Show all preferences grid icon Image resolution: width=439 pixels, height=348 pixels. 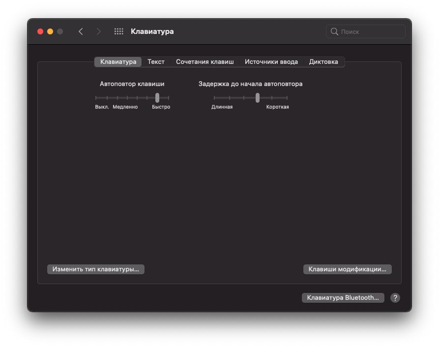pyautogui.click(x=118, y=31)
